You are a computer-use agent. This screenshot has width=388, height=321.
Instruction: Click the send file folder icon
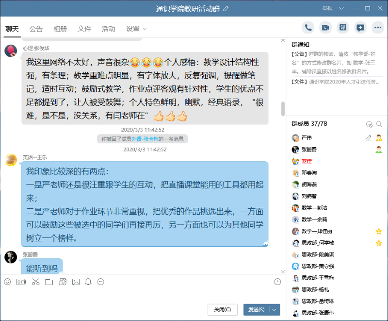click(49, 282)
